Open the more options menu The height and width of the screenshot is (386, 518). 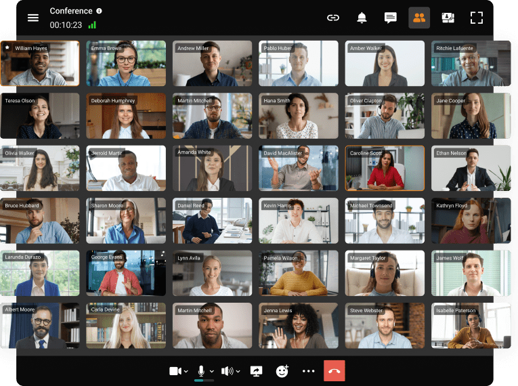pos(309,371)
